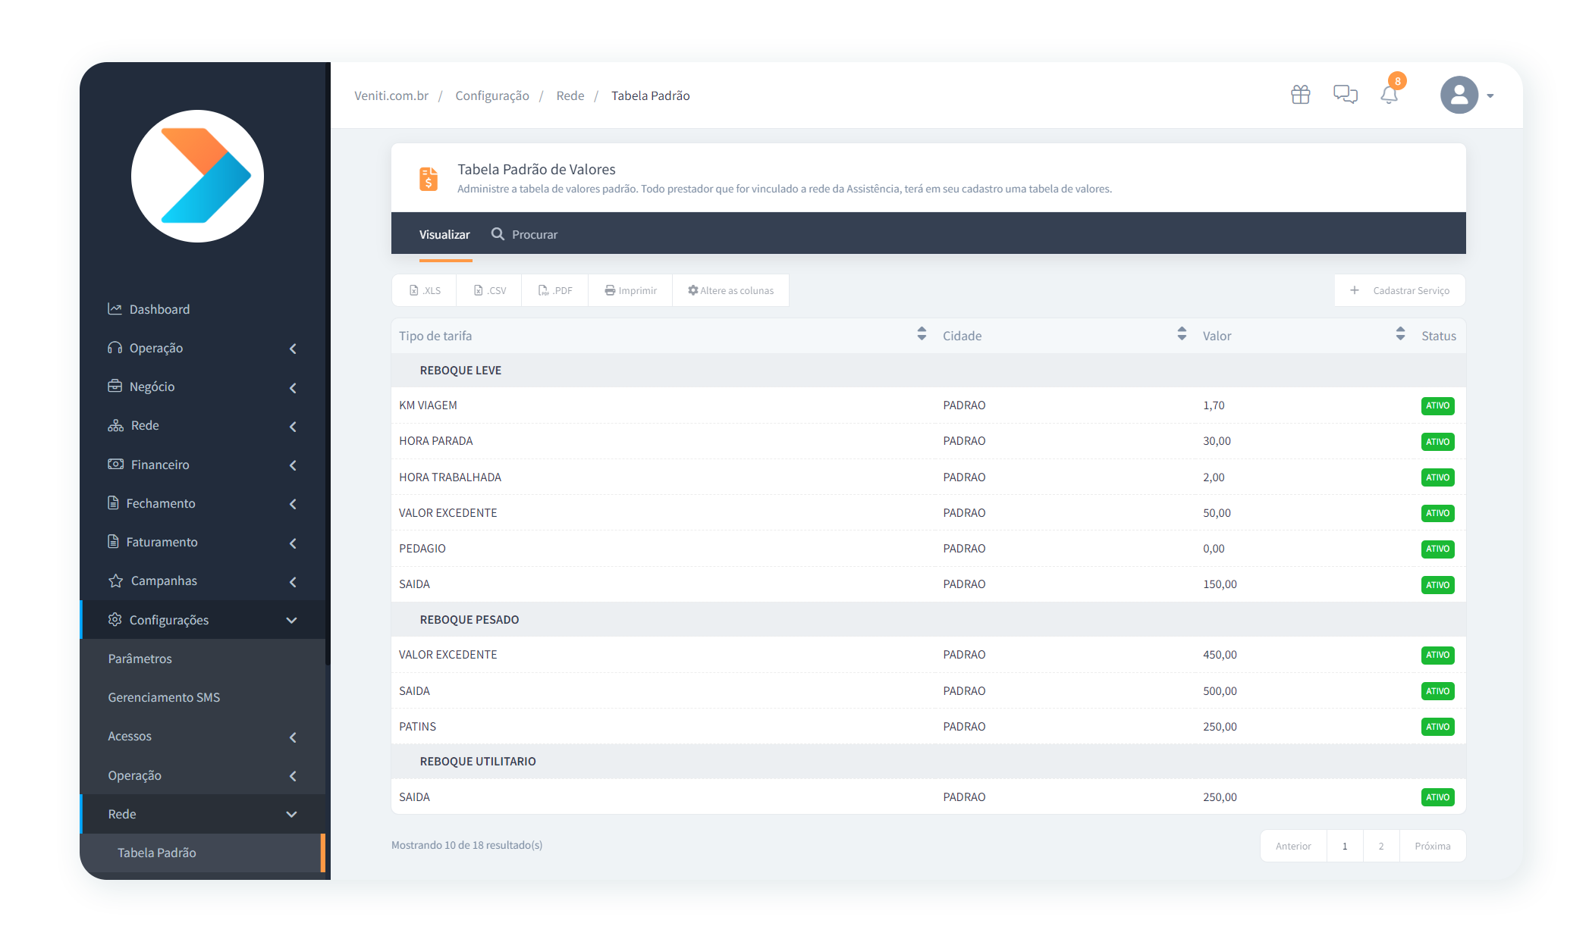The height and width of the screenshot is (942, 1589).
Task: Open the gift rewards icon
Action: point(1300,95)
